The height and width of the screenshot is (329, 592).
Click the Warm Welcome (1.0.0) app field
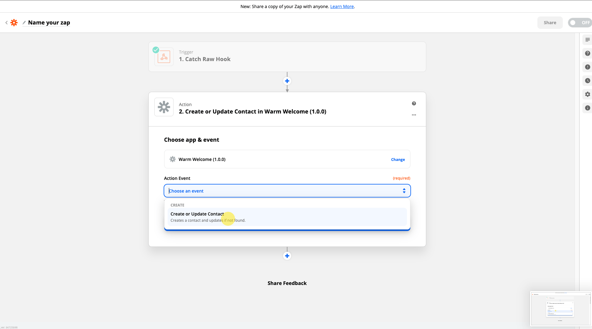287,159
